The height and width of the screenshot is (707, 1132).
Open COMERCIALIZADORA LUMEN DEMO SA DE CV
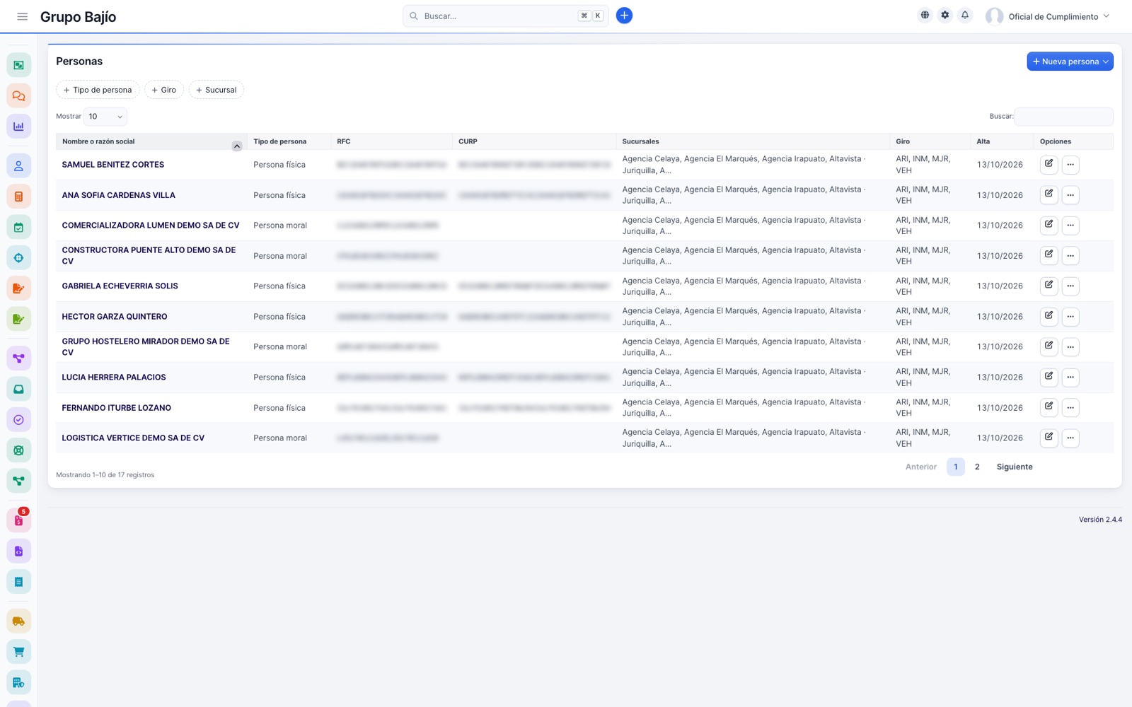151,226
